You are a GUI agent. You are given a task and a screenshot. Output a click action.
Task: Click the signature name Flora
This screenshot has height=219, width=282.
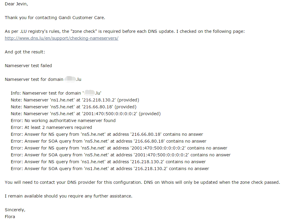coord(10,217)
